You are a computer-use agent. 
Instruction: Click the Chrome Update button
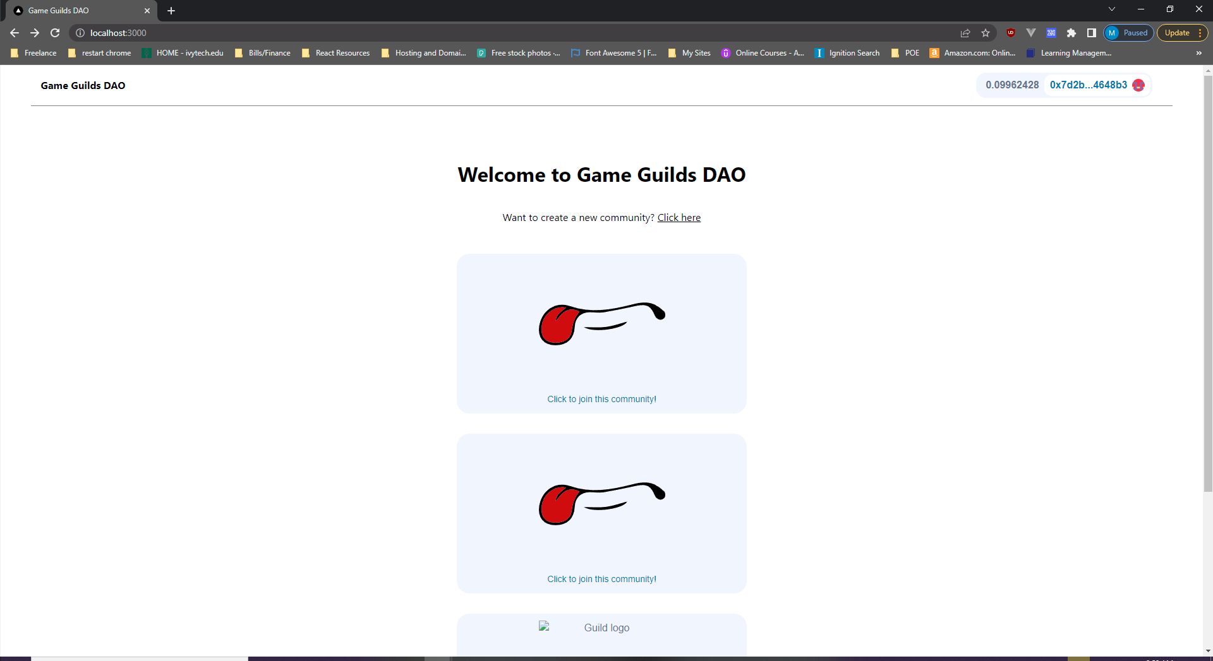tap(1182, 33)
